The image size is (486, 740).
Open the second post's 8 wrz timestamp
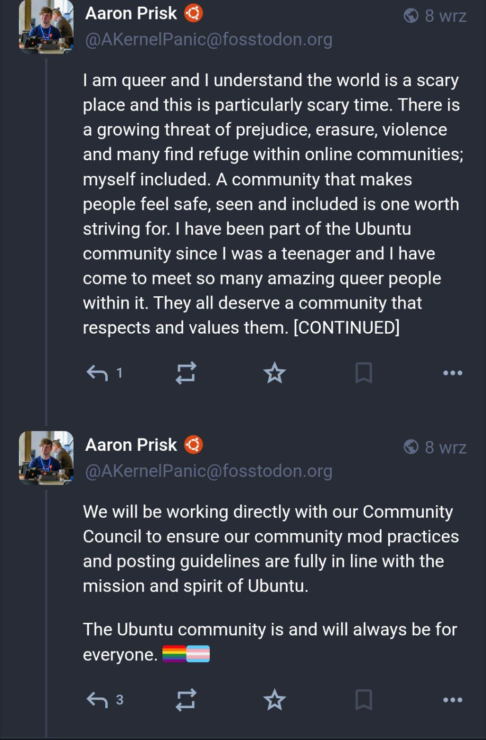[x=445, y=448]
